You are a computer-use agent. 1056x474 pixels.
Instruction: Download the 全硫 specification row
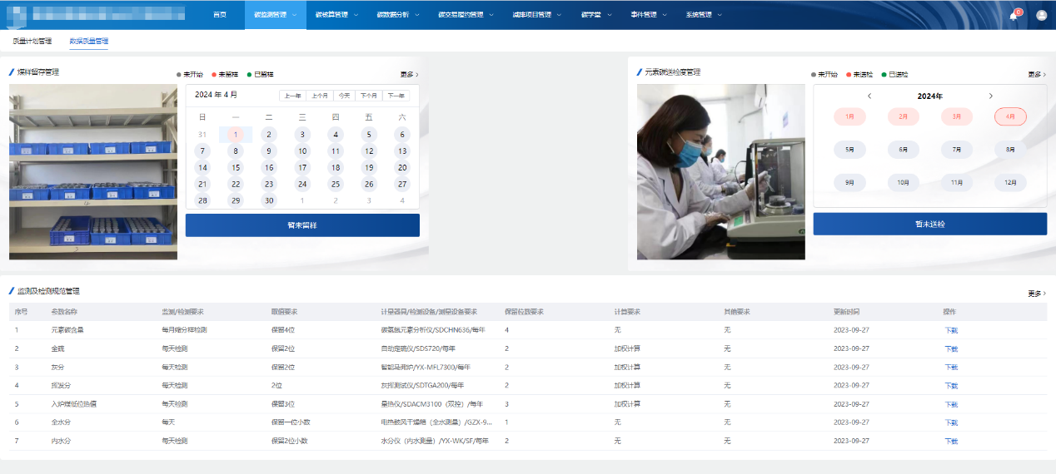951,348
